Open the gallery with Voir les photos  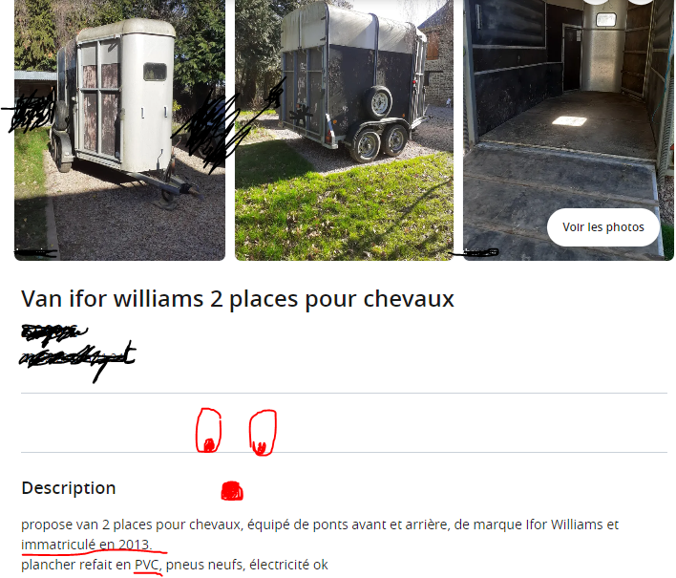(x=603, y=227)
